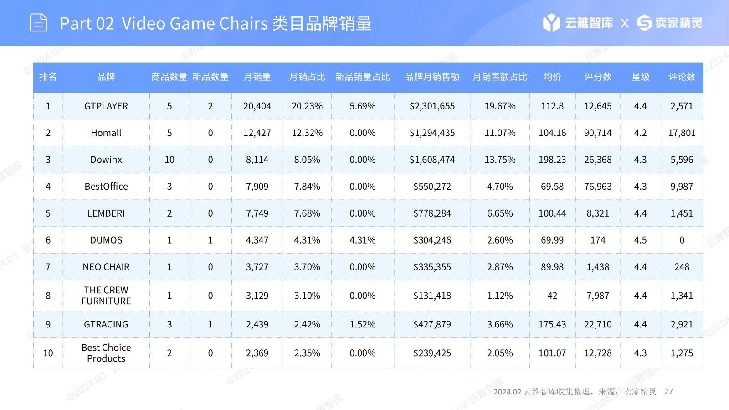Screen dimensions: 729x410
Task: Click the document icon beside the slide title
Action: pos(38,22)
